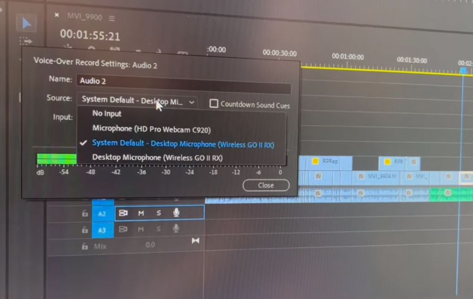This screenshot has height=299, width=473.
Task: Solo audio track A2
Action: [x=159, y=213]
